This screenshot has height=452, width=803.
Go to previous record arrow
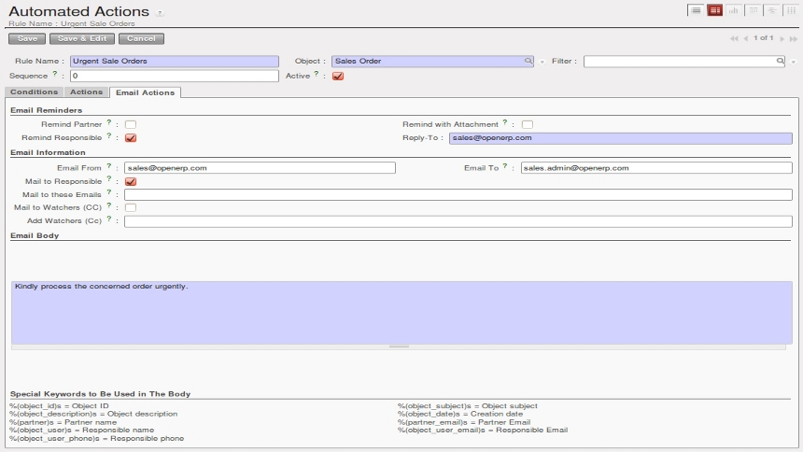coord(746,38)
